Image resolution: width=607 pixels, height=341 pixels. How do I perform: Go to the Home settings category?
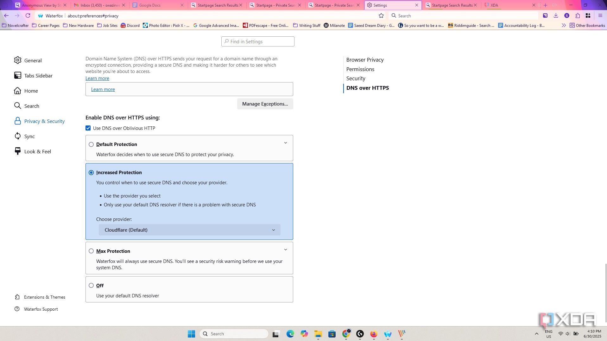tap(26, 91)
